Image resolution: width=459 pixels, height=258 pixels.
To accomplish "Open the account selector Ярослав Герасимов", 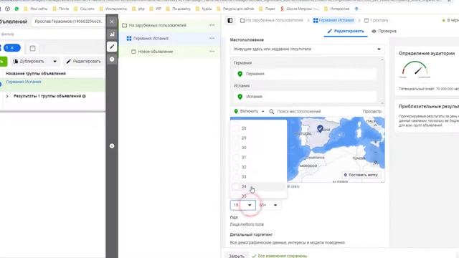I will coord(68,21).
